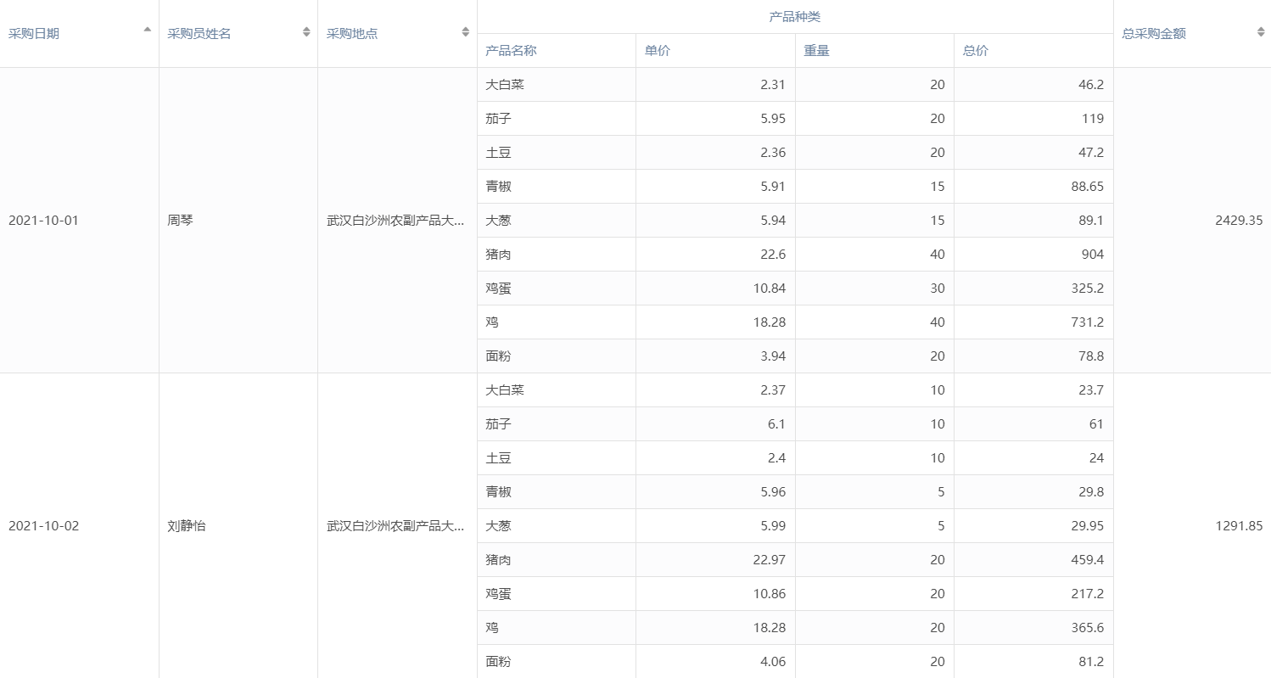Select the 2021-10-01 date cell
1271x678 pixels.
pyautogui.click(x=43, y=221)
